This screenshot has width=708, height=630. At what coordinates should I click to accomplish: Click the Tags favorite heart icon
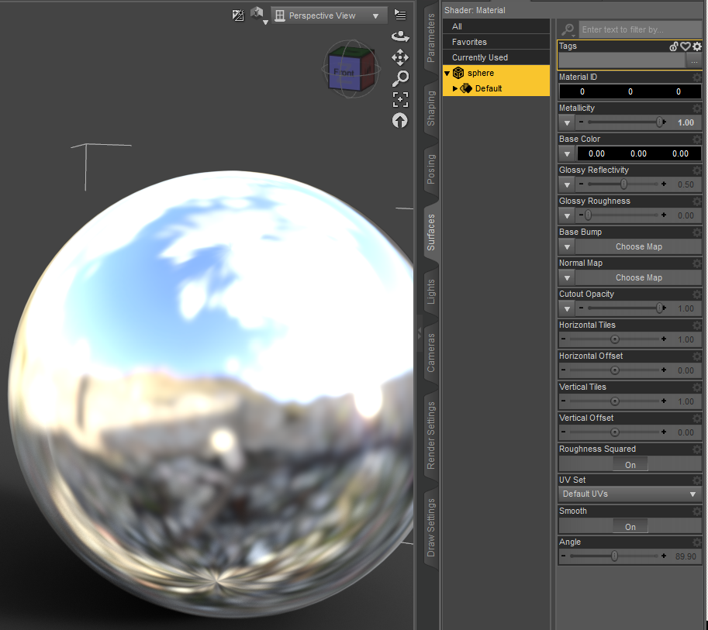pyautogui.click(x=686, y=46)
